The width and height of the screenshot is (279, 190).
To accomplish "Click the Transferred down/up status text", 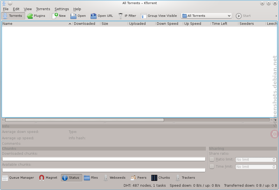I will pos(250,185).
